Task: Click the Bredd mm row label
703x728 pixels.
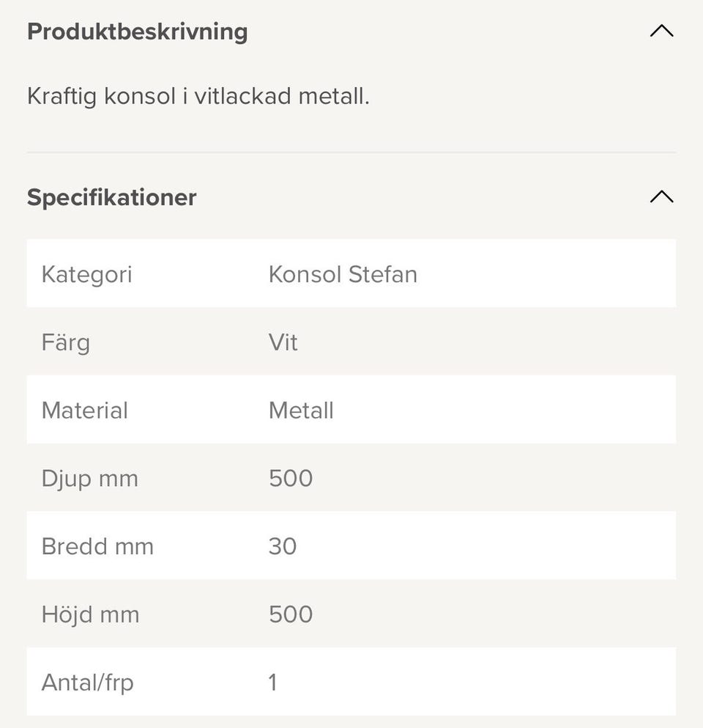Action: pyautogui.click(x=97, y=547)
